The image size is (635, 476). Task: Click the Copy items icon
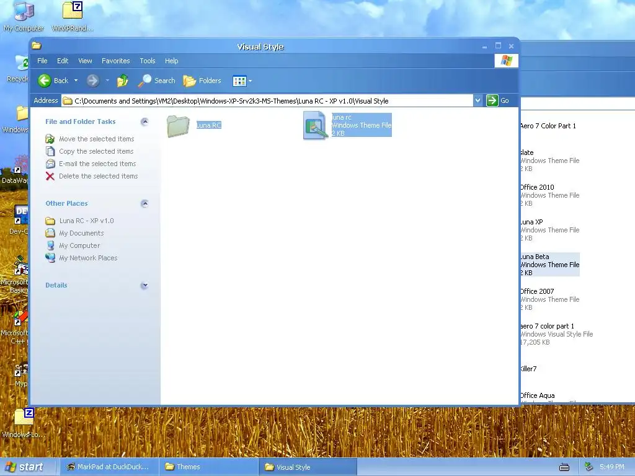point(50,151)
